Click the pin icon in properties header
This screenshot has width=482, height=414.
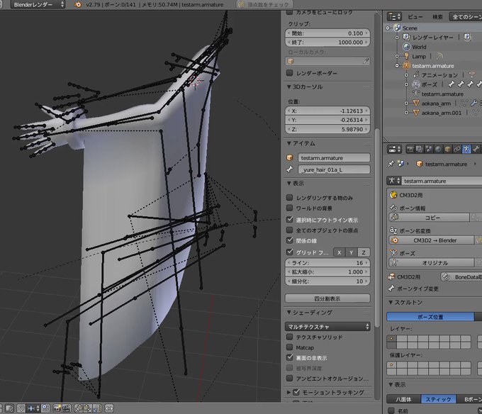(x=391, y=164)
